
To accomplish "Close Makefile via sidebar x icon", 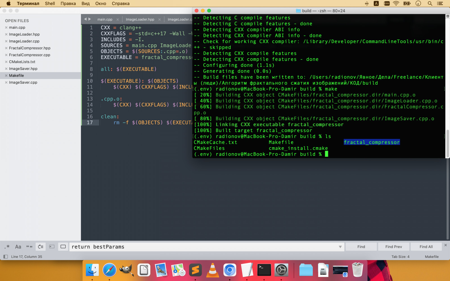I will point(6,75).
